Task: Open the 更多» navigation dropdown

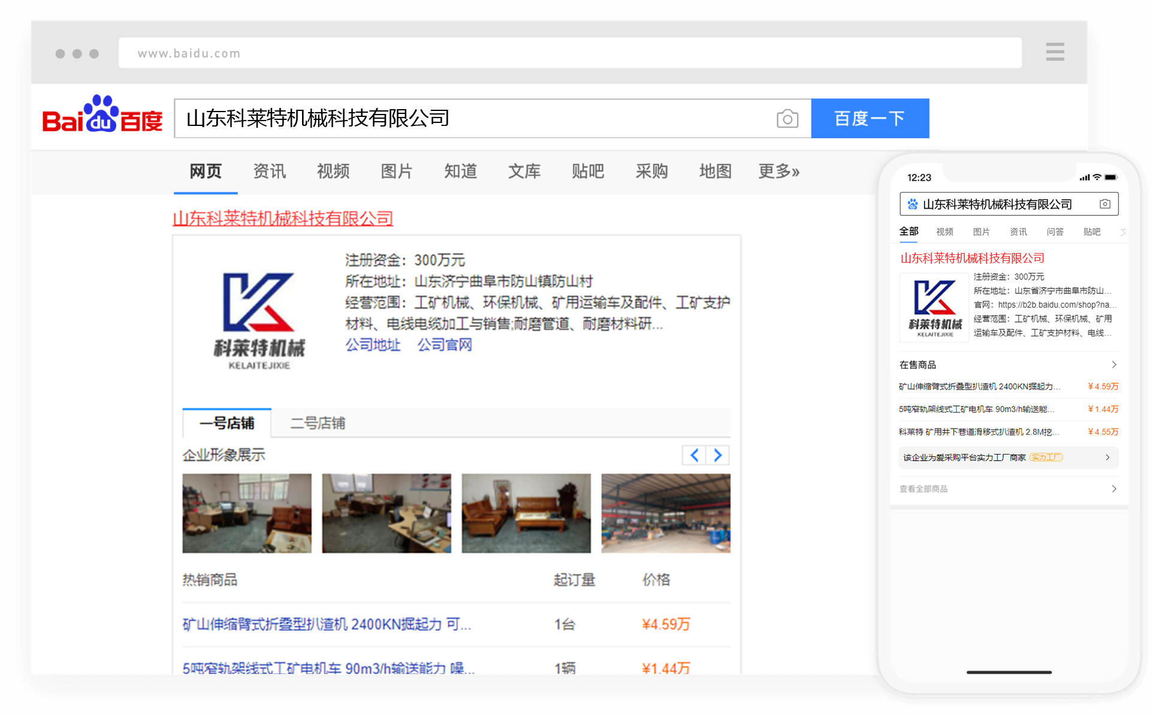Action: pos(778,172)
